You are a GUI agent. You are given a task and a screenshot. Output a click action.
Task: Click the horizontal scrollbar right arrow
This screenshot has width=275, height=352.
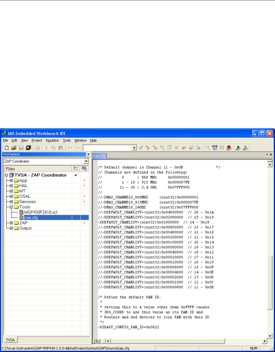(x=265, y=341)
